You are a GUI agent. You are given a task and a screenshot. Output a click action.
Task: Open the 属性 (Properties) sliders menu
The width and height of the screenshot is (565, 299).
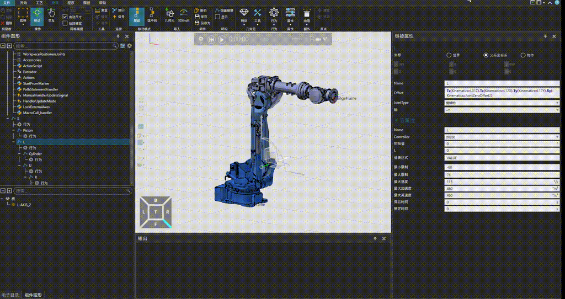(x=290, y=16)
